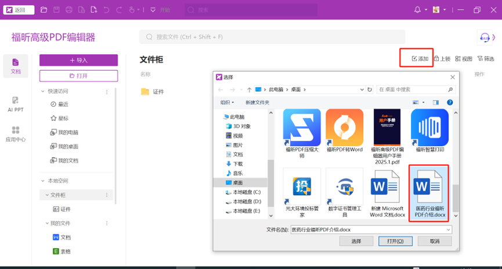Select 最近 in quick access

(x=60, y=104)
